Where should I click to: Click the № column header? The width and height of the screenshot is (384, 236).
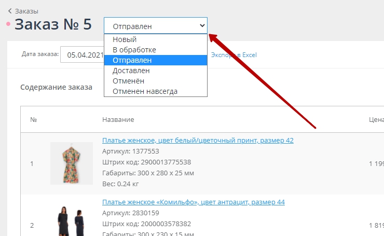[33, 120]
